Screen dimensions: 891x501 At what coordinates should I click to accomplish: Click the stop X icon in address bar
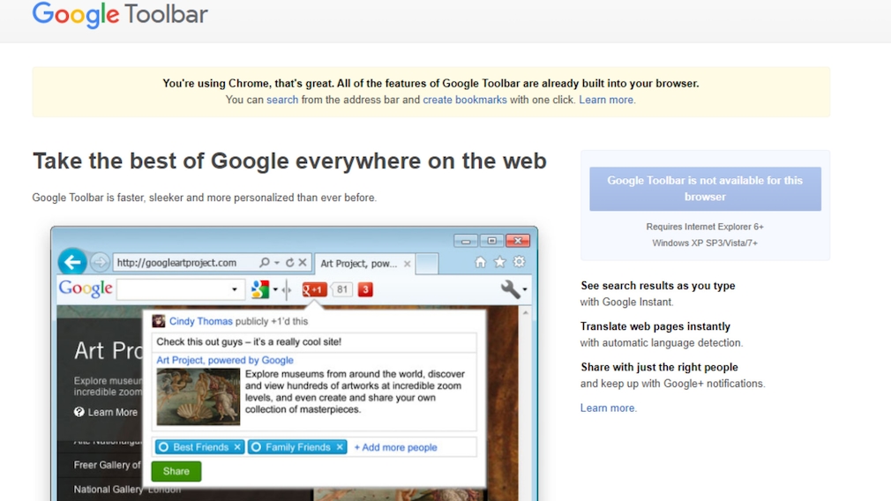303,263
